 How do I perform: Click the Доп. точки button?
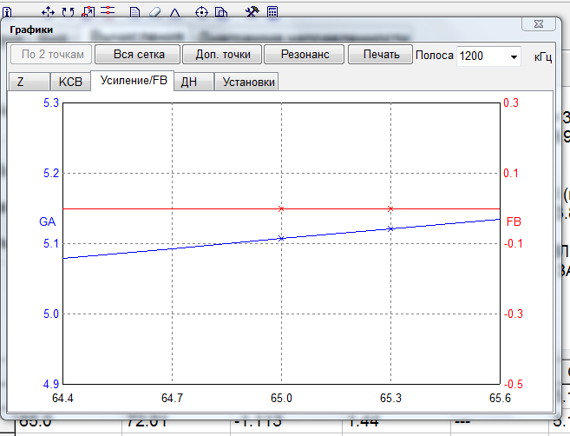click(x=222, y=54)
